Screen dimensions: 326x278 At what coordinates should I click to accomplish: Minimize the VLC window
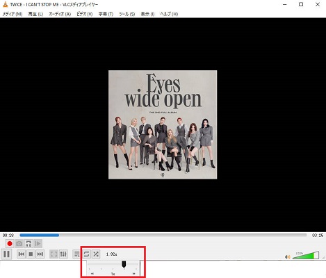coord(285,4)
